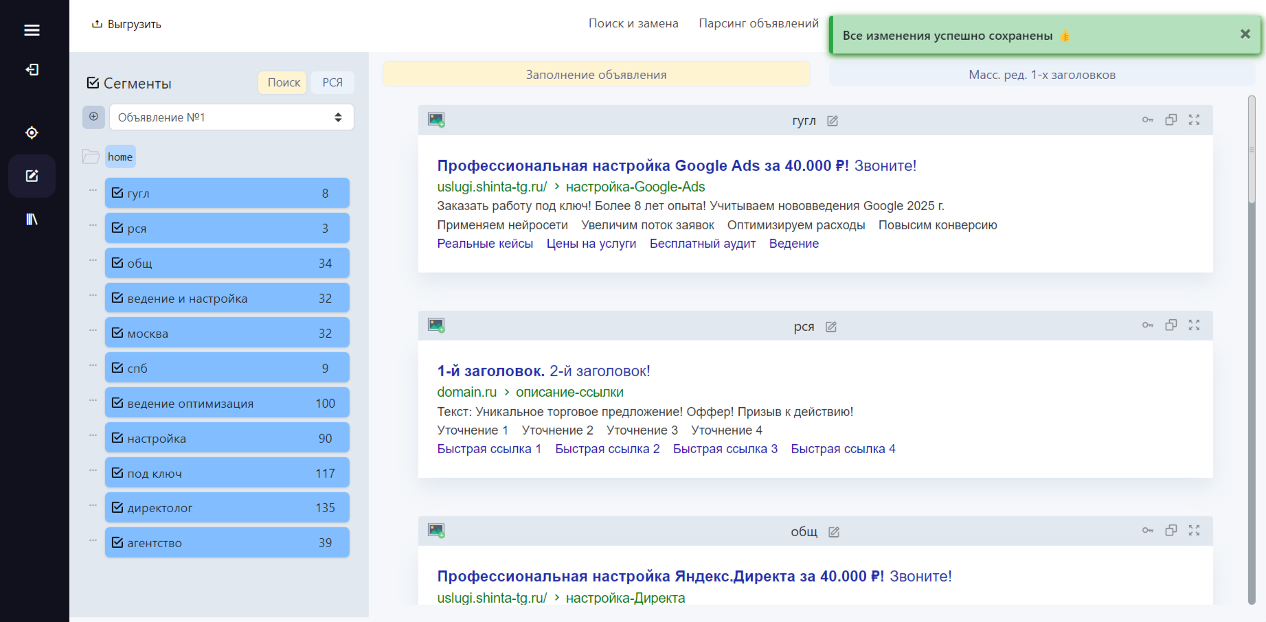Open Парсинг объявлений menu
Image resolution: width=1266 pixels, height=622 pixels.
click(759, 23)
